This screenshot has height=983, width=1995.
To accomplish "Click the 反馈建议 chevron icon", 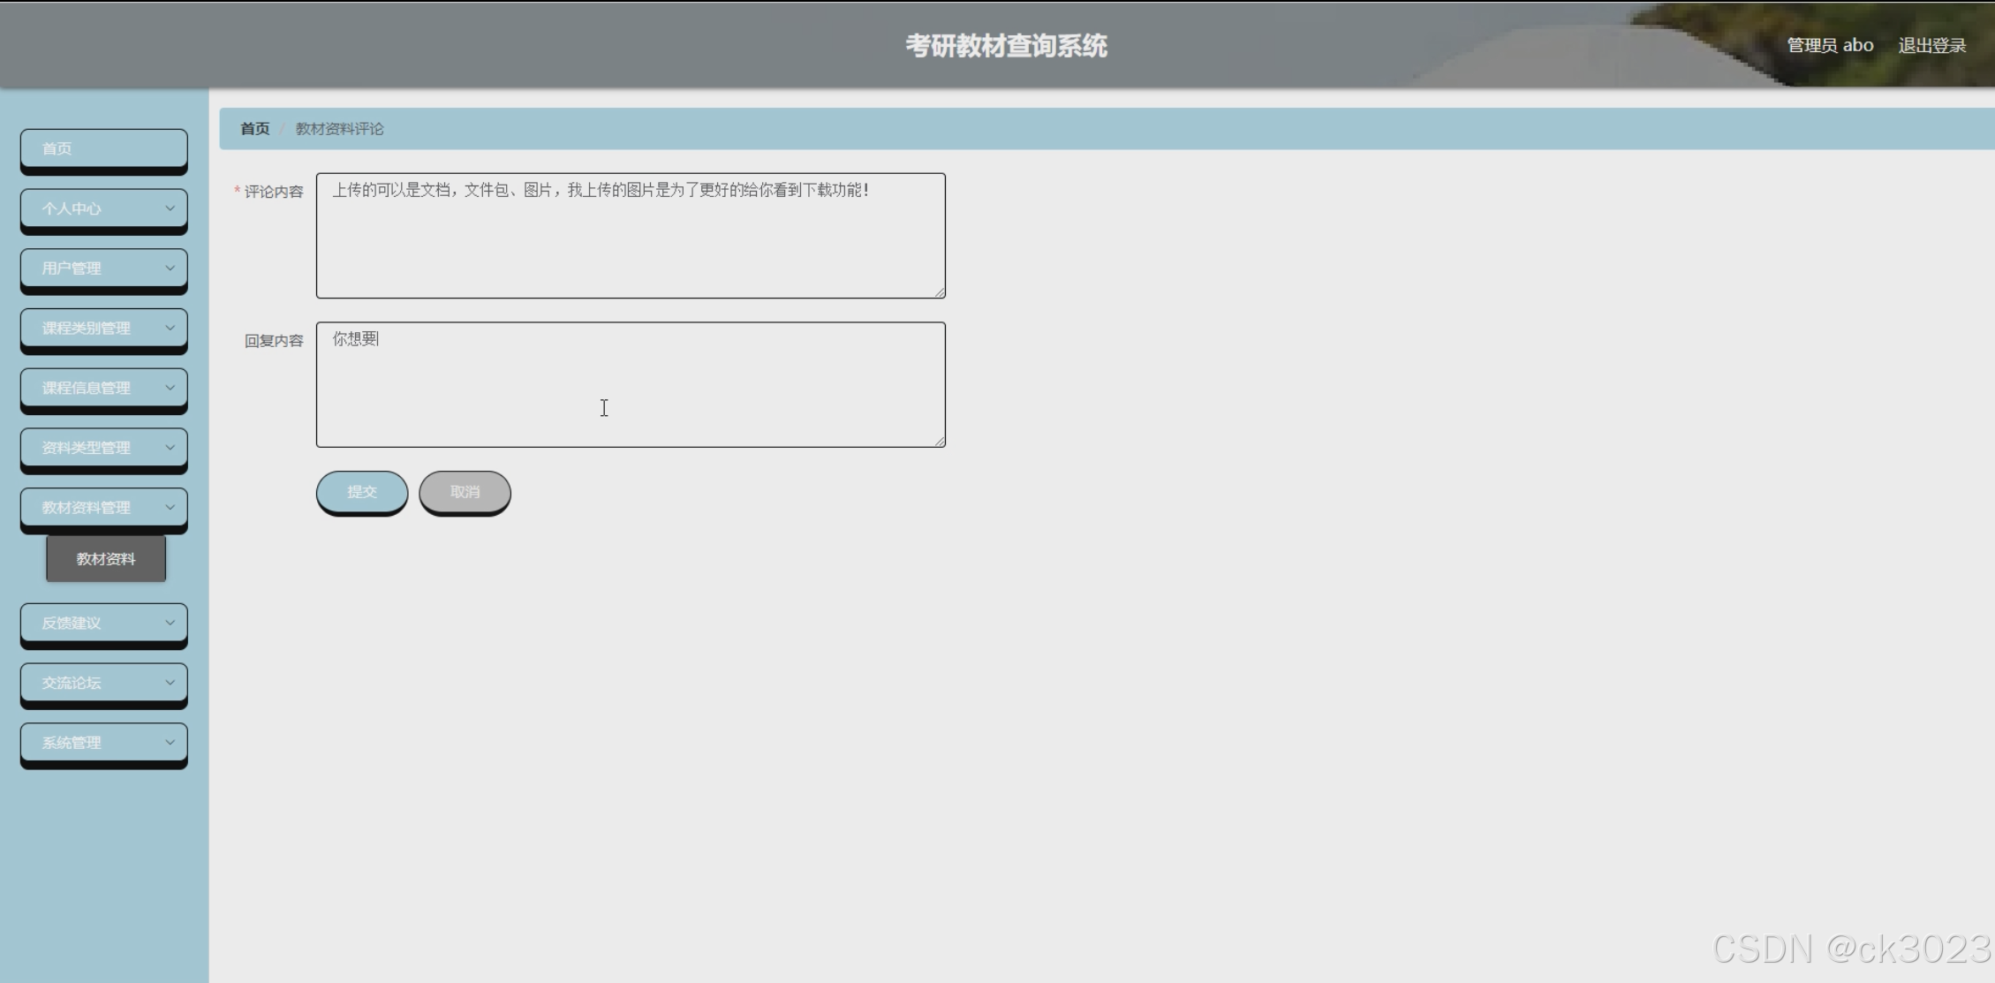I will tap(170, 623).
